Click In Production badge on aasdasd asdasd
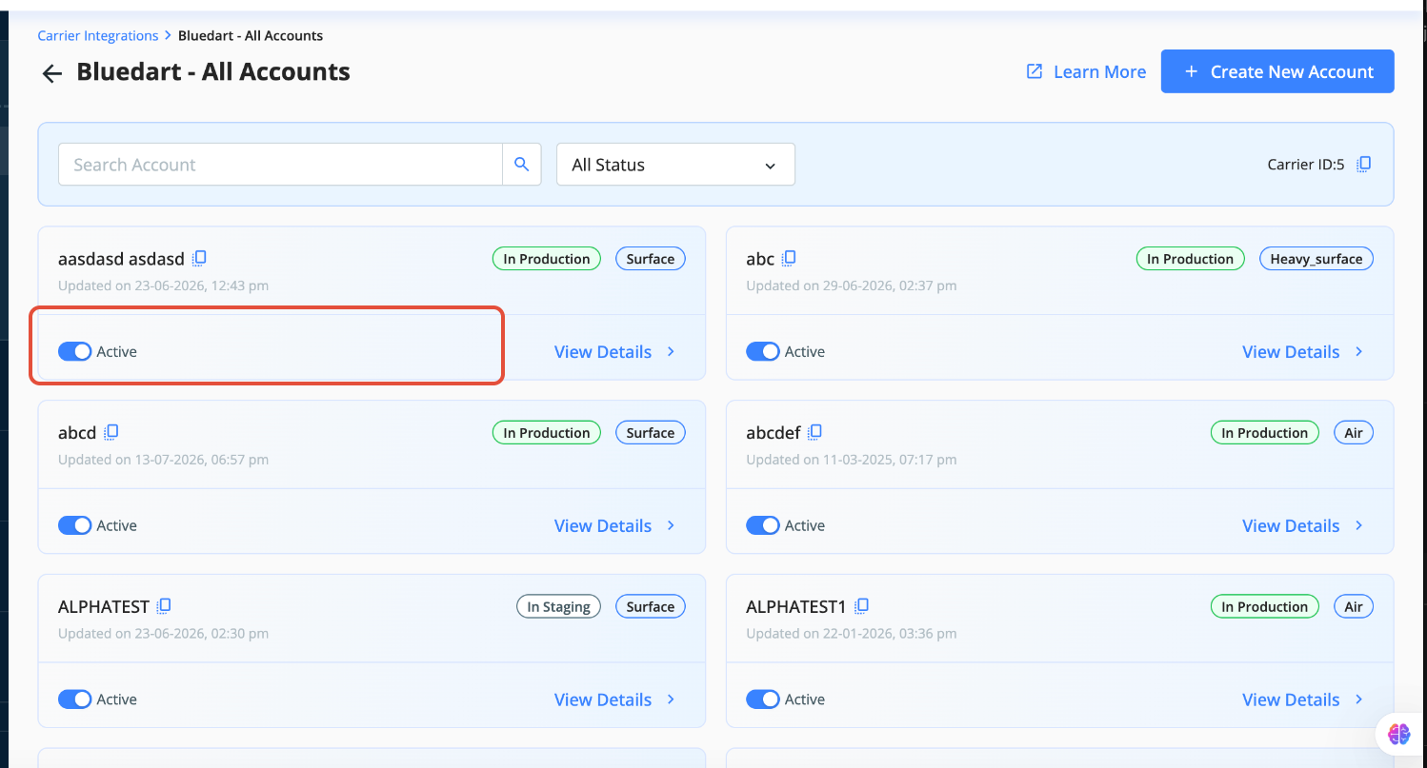Image resolution: width=1427 pixels, height=768 pixels. 547,259
